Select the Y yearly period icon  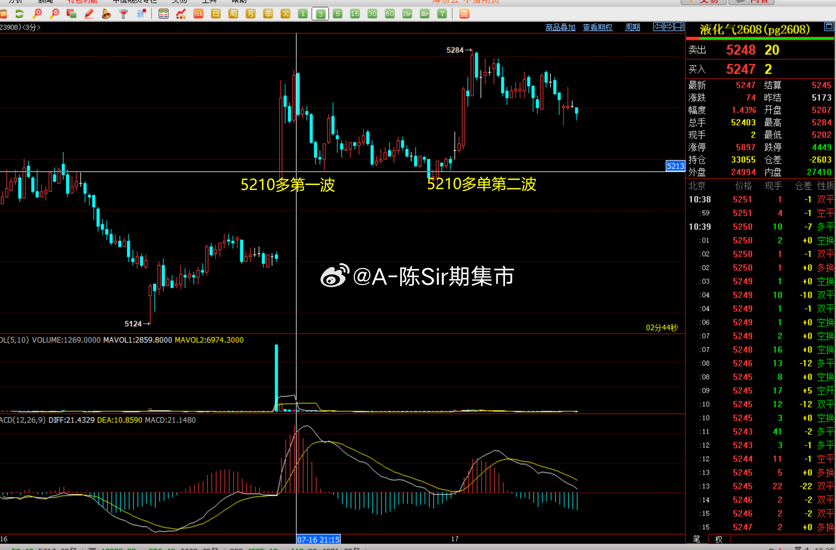[x=442, y=14]
